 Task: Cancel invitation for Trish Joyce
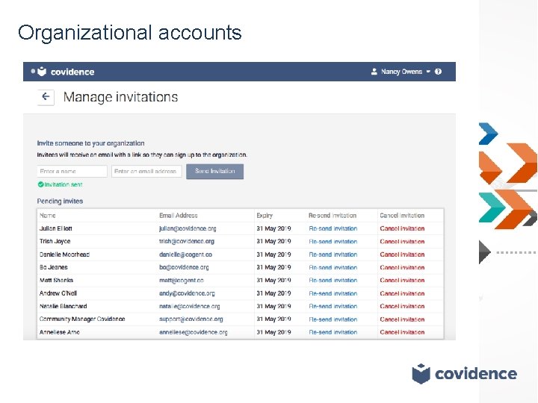pyautogui.click(x=402, y=242)
